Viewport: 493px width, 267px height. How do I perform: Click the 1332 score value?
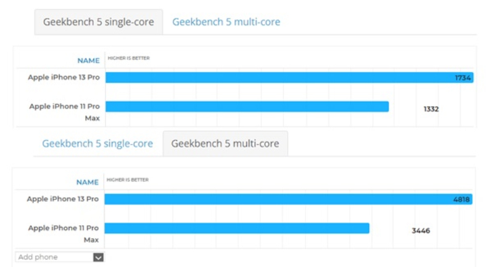click(431, 109)
